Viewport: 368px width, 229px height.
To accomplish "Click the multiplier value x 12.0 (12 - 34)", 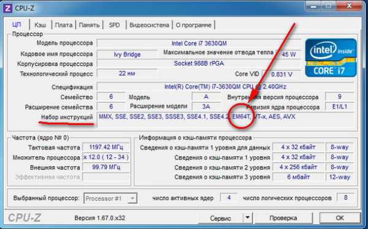I will (106, 157).
